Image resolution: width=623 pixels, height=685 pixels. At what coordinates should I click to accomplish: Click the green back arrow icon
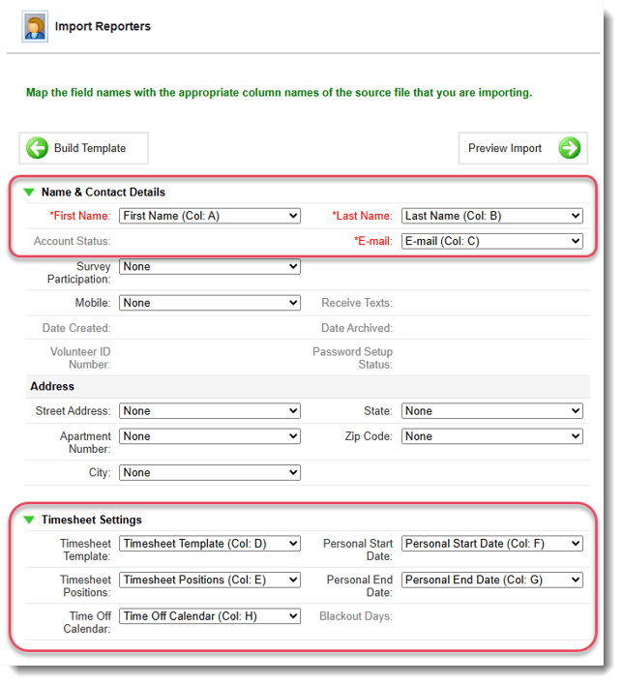[38, 148]
